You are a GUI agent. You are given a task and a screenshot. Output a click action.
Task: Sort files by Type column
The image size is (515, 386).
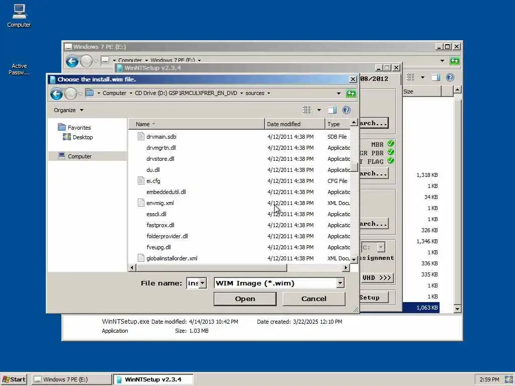coord(337,124)
